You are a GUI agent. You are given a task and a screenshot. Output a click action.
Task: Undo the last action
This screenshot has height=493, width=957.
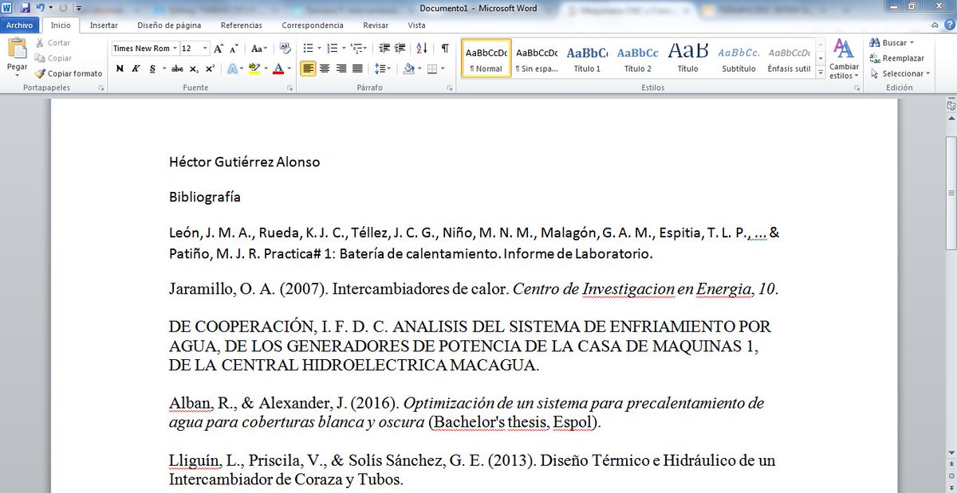click(40, 8)
